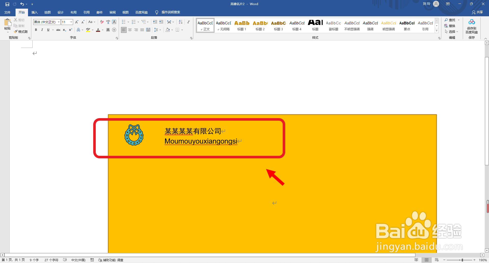Image resolution: width=489 pixels, height=263 pixels.
Task: Increase font size with the larger A icon
Action: [77, 22]
